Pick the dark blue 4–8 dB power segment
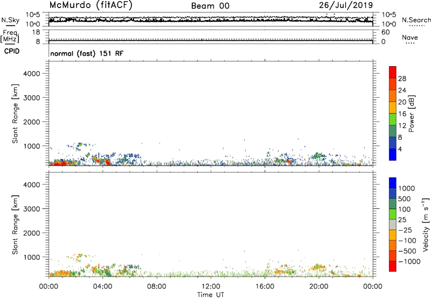 [393, 143]
